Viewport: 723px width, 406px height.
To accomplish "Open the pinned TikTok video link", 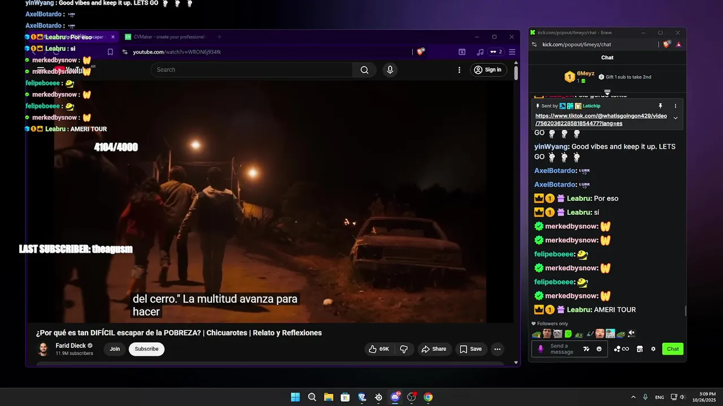I will pos(601,120).
